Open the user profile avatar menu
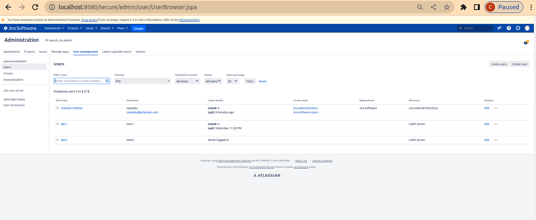The image size is (536, 220). (x=527, y=28)
